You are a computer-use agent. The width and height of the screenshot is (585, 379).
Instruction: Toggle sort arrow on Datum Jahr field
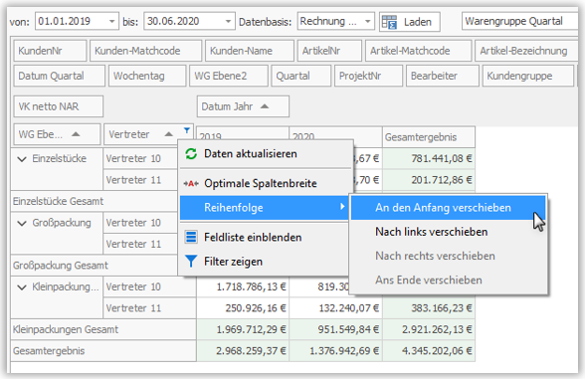265,106
